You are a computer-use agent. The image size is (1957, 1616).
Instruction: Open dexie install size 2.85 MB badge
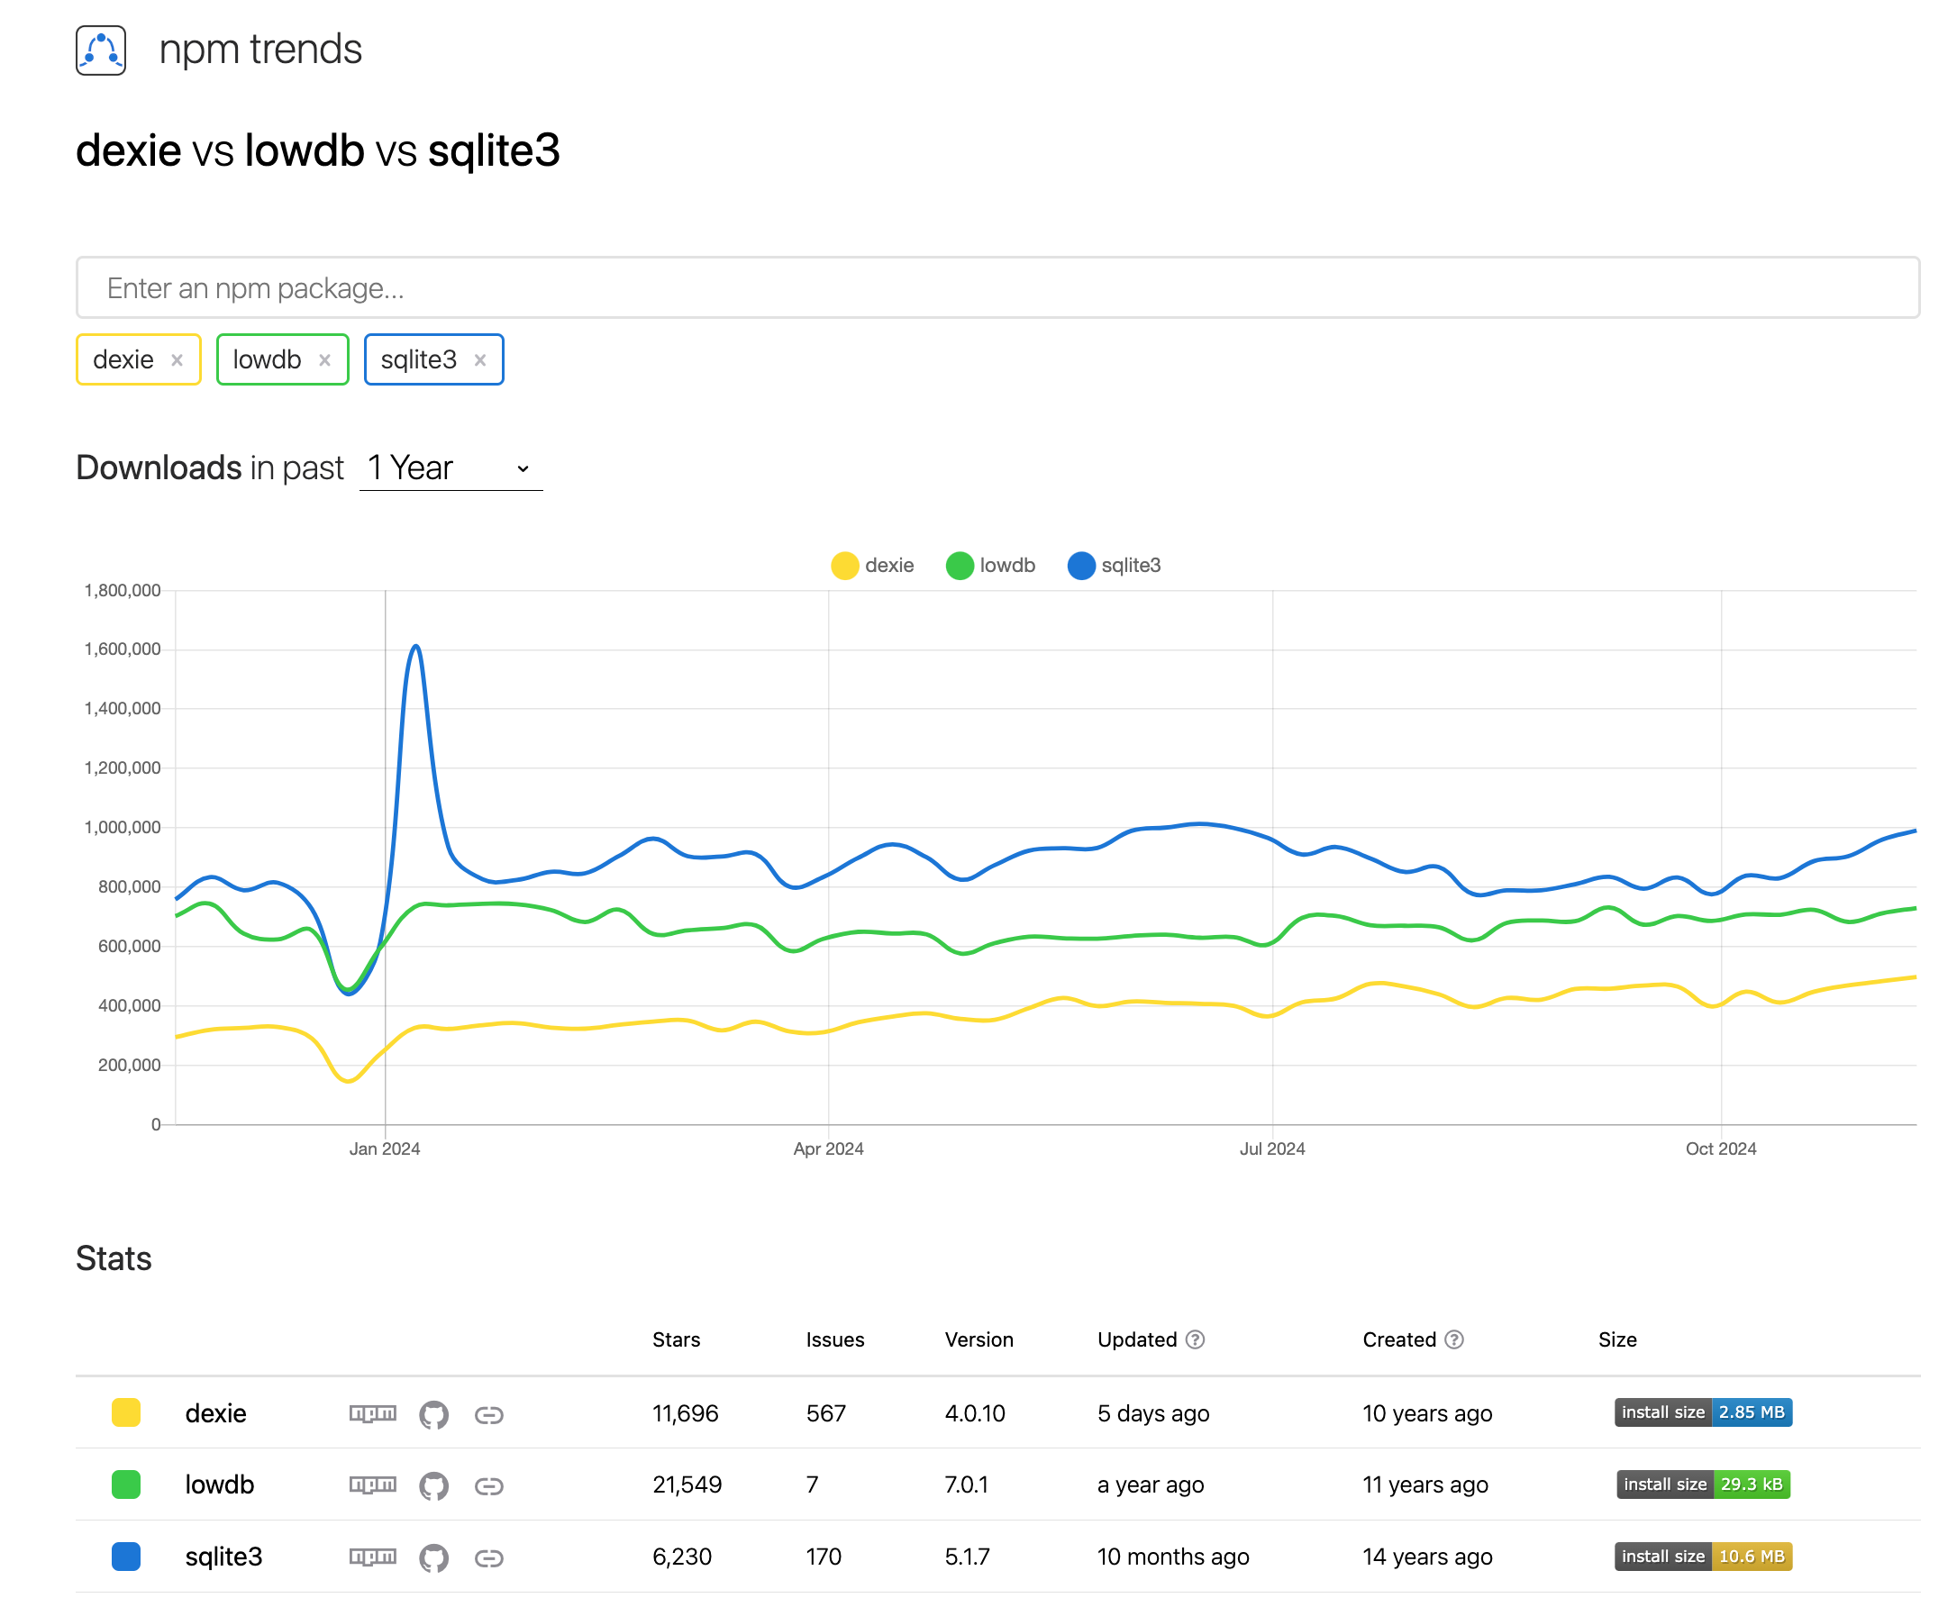[x=1703, y=1412]
